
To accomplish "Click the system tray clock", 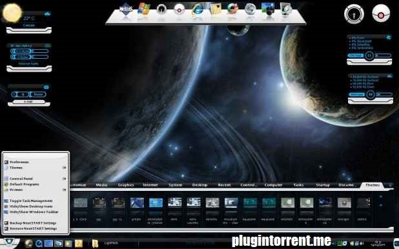I will click(378, 243).
